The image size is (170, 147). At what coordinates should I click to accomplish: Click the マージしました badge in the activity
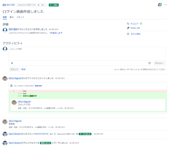[85, 134]
